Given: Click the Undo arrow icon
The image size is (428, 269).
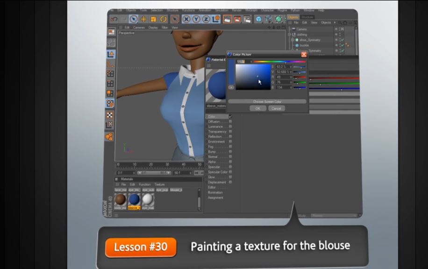Looking at the screenshot, I should click(x=114, y=19).
